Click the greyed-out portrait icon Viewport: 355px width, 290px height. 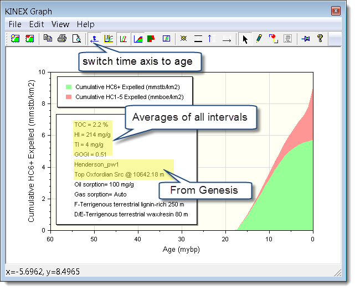click(x=288, y=39)
